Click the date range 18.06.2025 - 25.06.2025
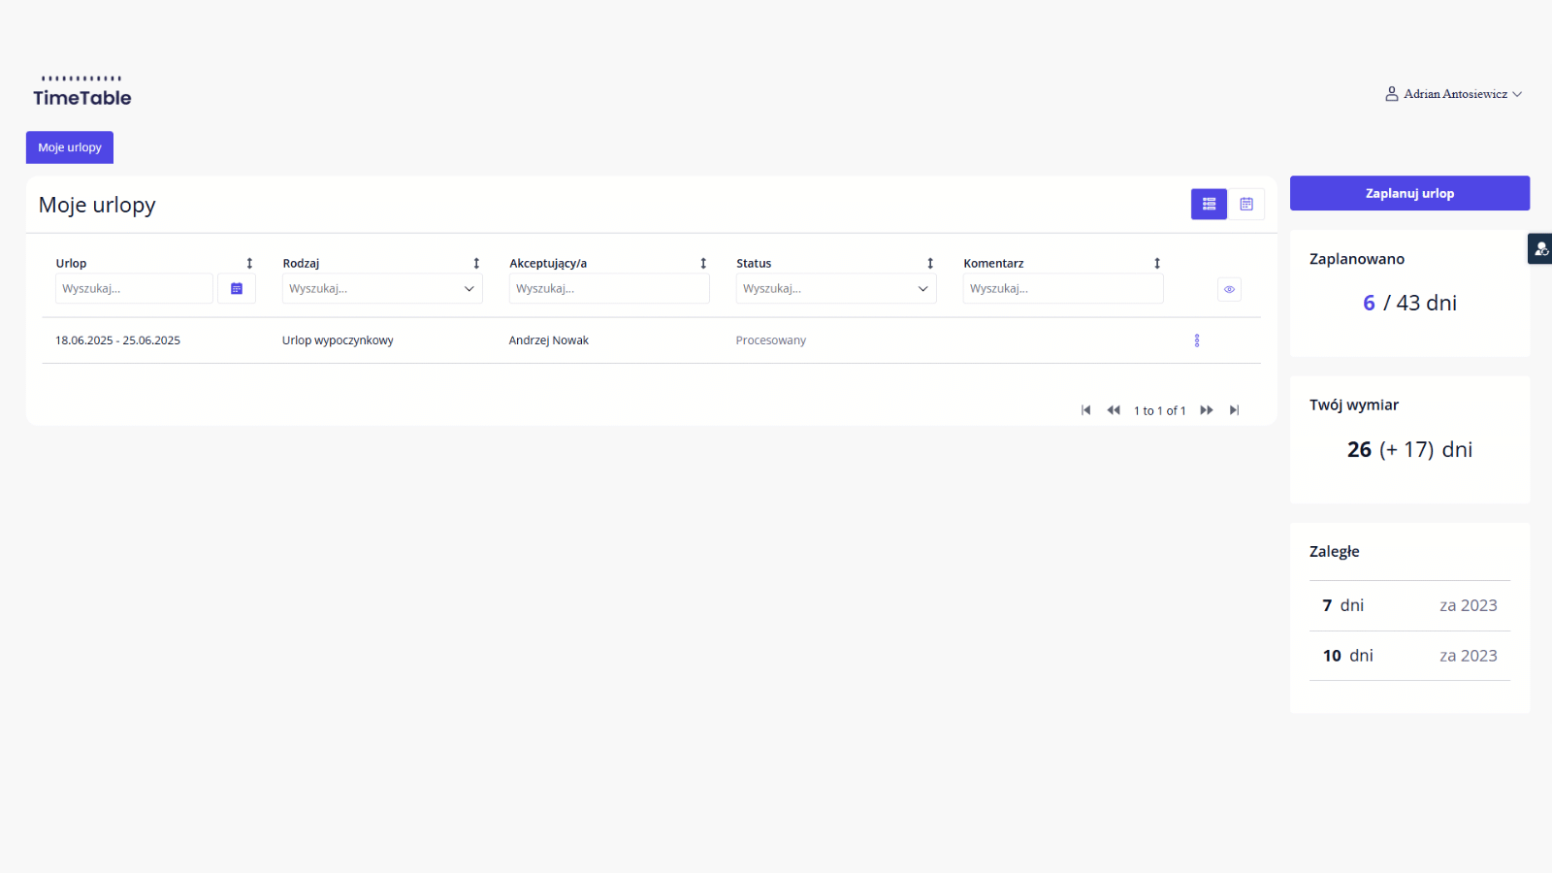Screen dimensions: 1552x873 click(x=117, y=340)
